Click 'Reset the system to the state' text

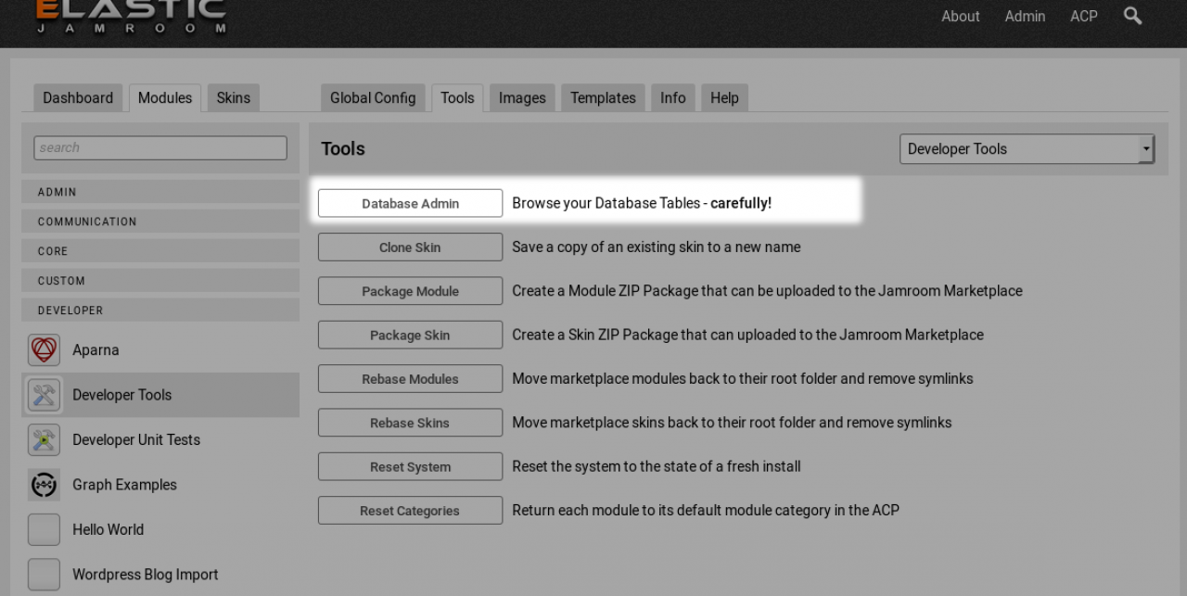click(x=657, y=467)
